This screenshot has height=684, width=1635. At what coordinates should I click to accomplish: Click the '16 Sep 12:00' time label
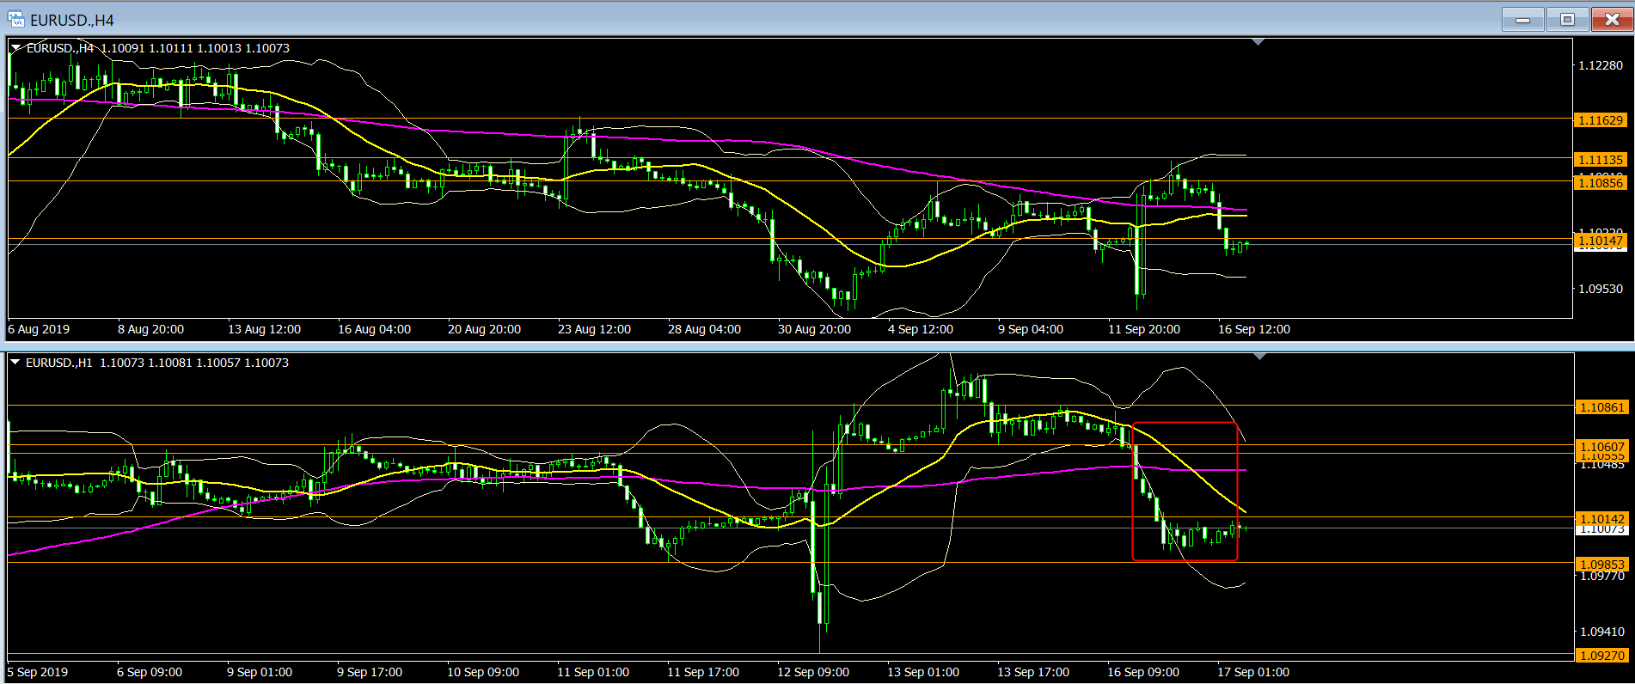1254,329
